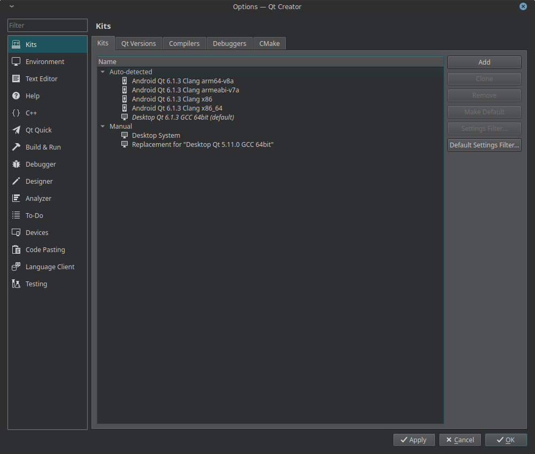This screenshot has height=454, width=535.
Task: Select Replacement for Desktop Qt 5.11.0 kit
Action: click(x=203, y=144)
